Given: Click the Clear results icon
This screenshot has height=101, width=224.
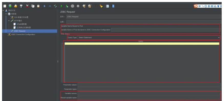Looking at the screenshot, I should point(84,6).
